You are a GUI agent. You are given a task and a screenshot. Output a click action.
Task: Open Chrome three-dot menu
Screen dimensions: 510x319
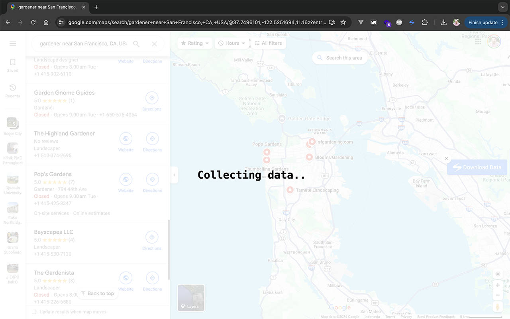(502, 22)
